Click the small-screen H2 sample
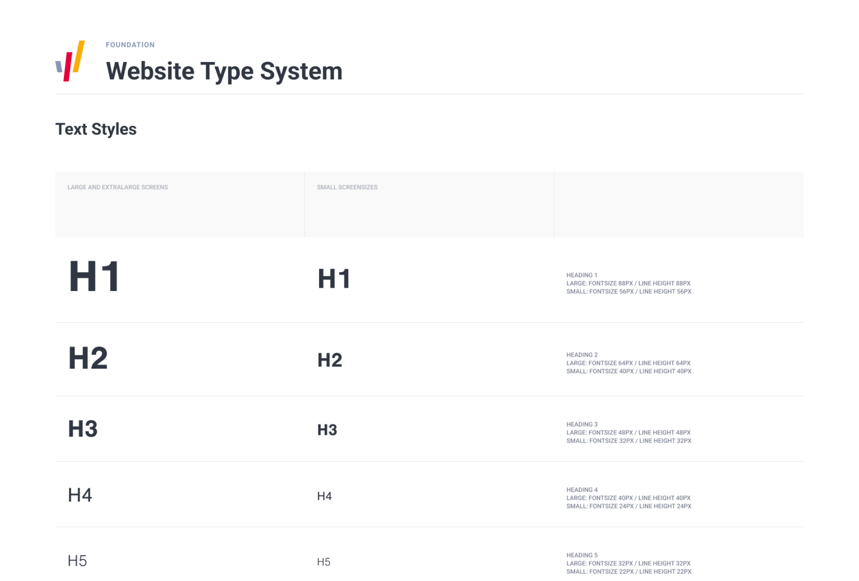 [330, 360]
